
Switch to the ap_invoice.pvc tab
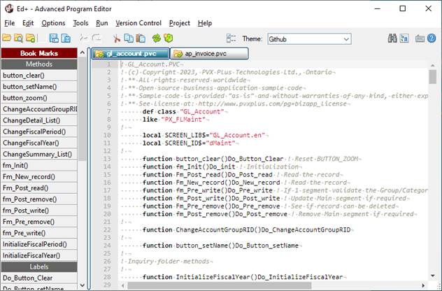point(209,54)
